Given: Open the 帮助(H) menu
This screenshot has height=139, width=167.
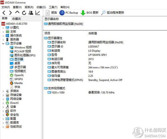Looking at the screenshot, I should pos(65,7).
